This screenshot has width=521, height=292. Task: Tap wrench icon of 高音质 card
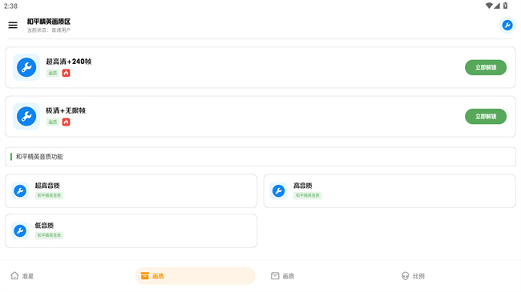[278, 190]
